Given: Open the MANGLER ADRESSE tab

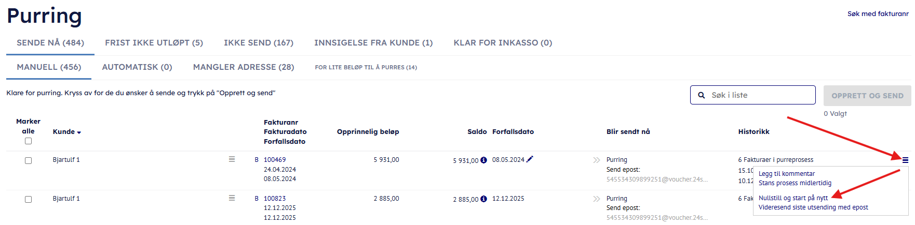Looking at the screenshot, I should click(244, 67).
